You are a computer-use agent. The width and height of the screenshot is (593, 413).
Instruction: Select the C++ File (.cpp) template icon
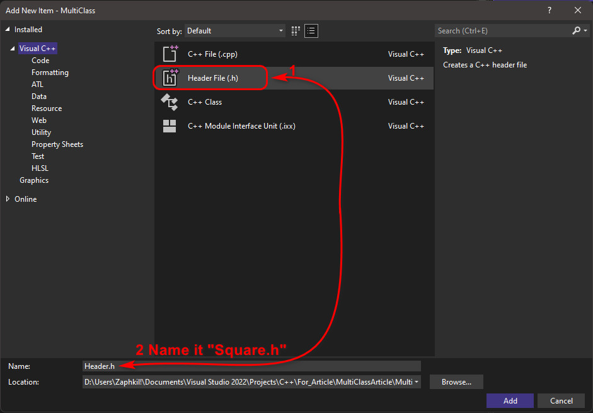(x=170, y=54)
